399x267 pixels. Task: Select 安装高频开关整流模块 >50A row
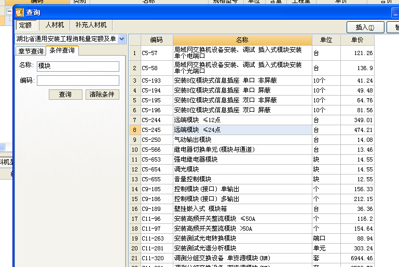(x=252, y=229)
